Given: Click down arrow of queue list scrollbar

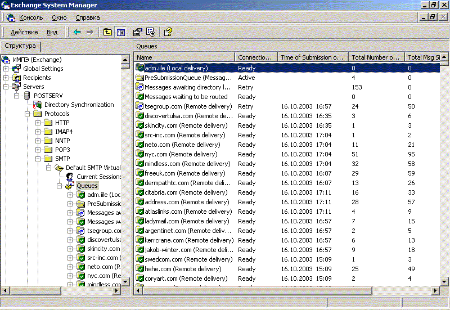Looking at the screenshot, I should pyautogui.click(x=444, y=281).
